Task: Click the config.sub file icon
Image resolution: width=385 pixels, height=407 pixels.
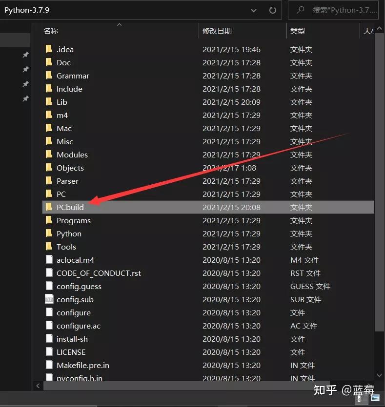Action: tap(49, 299)
